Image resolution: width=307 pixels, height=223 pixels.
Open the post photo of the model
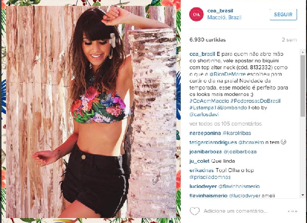[91, 112]
